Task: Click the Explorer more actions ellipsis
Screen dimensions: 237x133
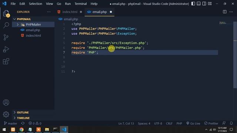Action: pyautogui.click(x=49, y=12)
